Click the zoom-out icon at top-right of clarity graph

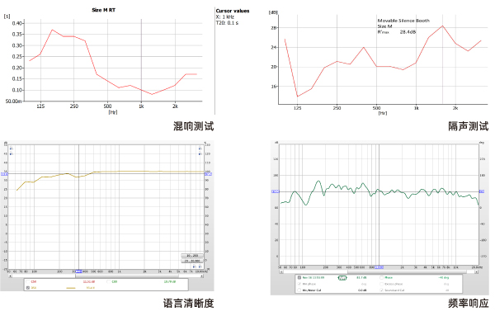[200, 153]
